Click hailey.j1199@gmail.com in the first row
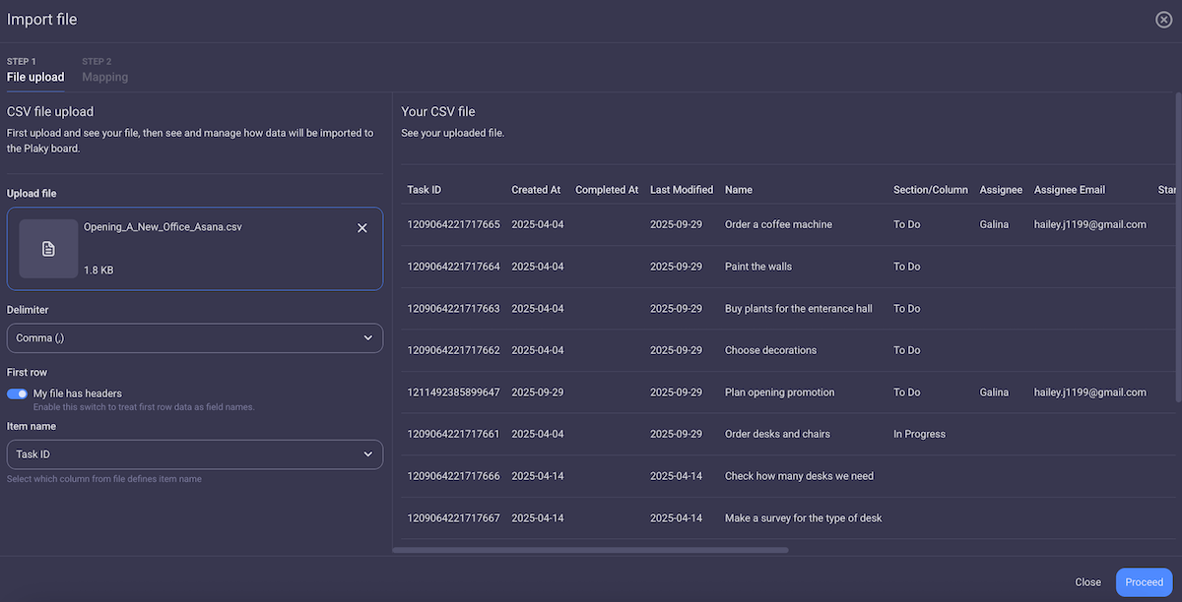This screenshot has width=1182, height=602. (1090, 224)
